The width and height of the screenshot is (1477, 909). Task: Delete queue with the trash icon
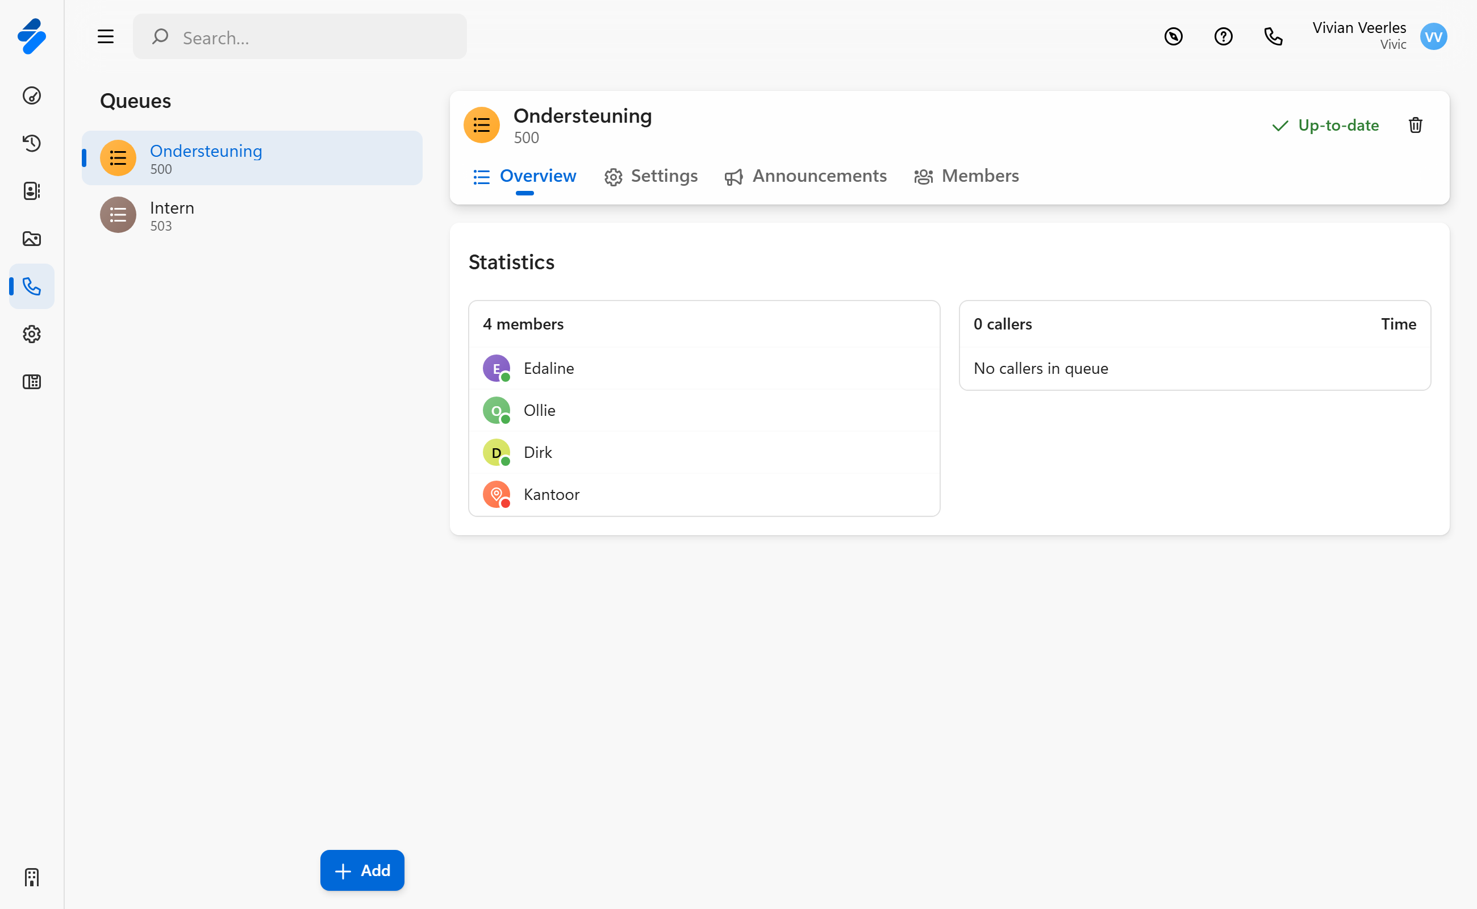pos(1415,125)
